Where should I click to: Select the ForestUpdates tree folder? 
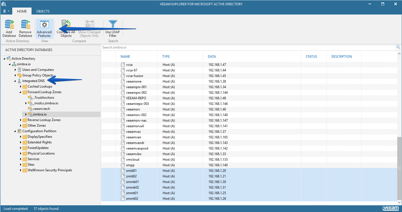pyautogui.click(x=38, y=148)
